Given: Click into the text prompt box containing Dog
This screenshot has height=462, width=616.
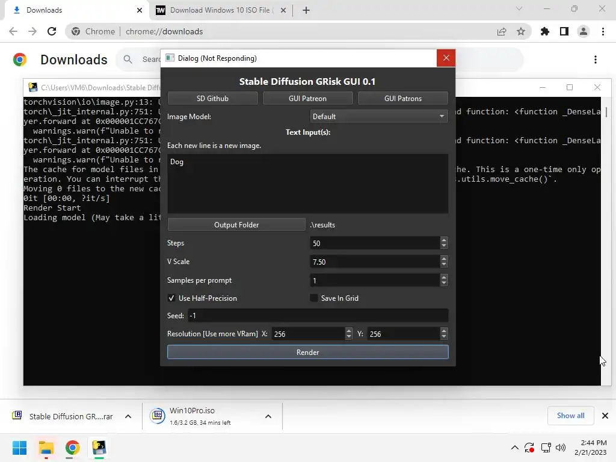Looking at the screenshot, I should click(x=307, y=183).
